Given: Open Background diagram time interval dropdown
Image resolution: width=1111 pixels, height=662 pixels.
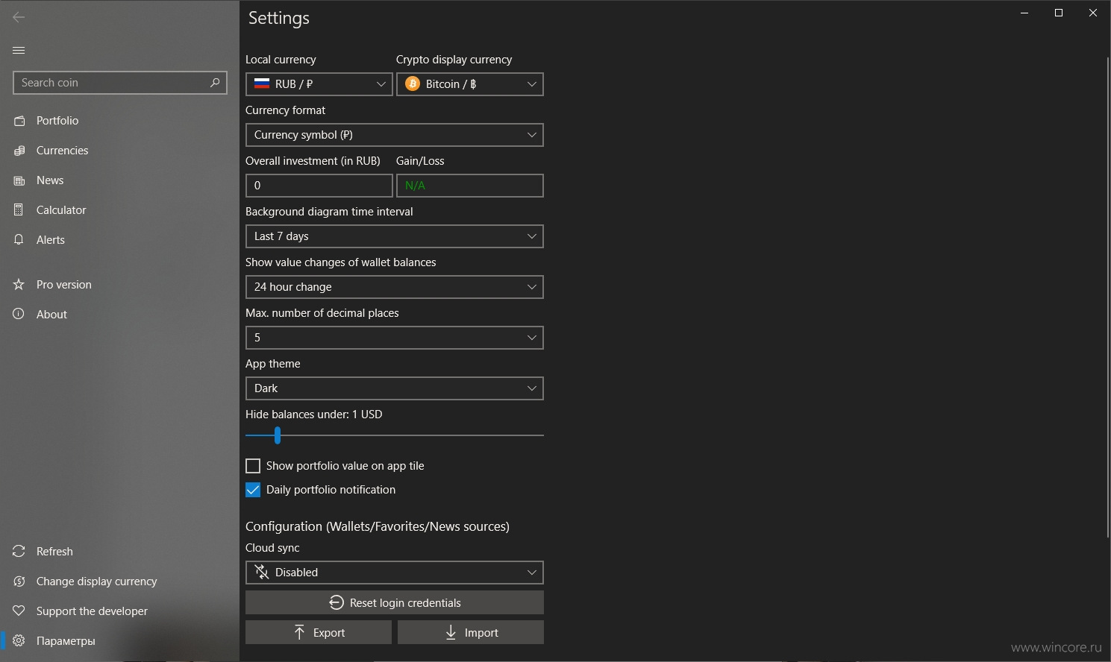Looking at the screenshot, I should [395, 236].
